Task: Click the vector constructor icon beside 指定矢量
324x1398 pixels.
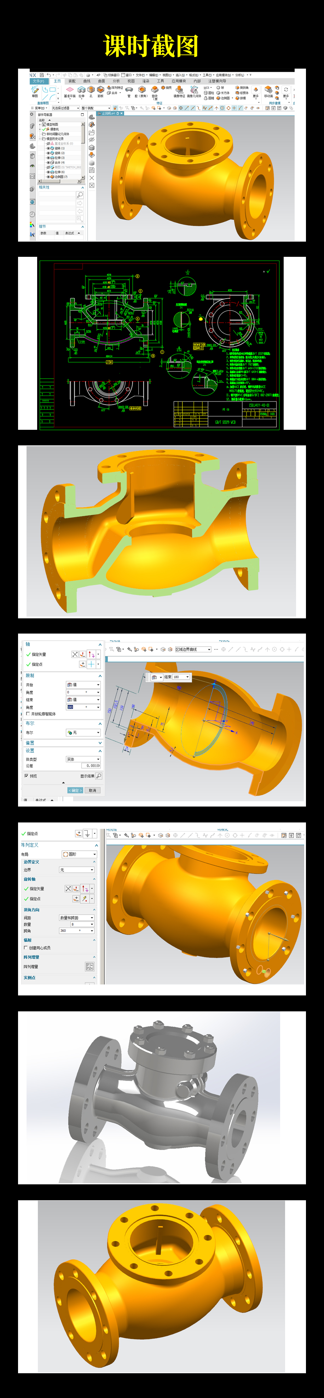Action: pyautogui.click(x=82, y=654)
